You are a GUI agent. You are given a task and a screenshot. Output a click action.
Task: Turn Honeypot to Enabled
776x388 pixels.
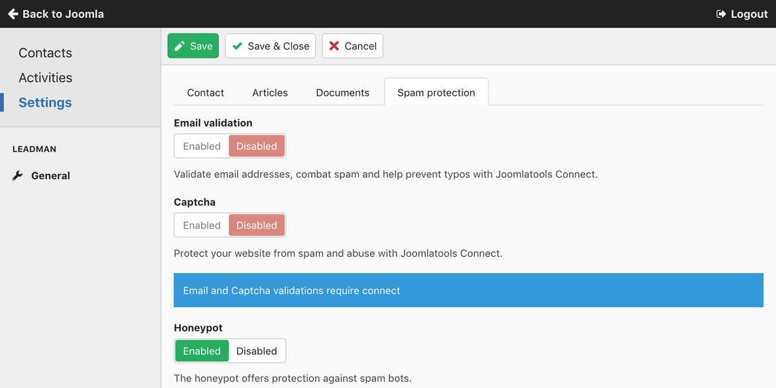tap(202, 351)
